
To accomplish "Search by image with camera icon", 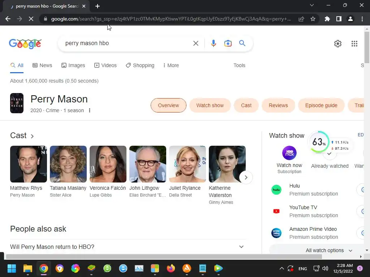I will point(228,43).
